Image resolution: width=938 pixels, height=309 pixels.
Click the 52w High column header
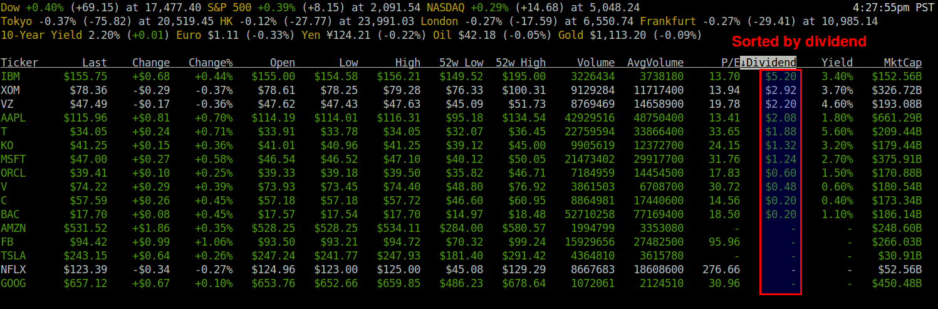click(521, 63)
